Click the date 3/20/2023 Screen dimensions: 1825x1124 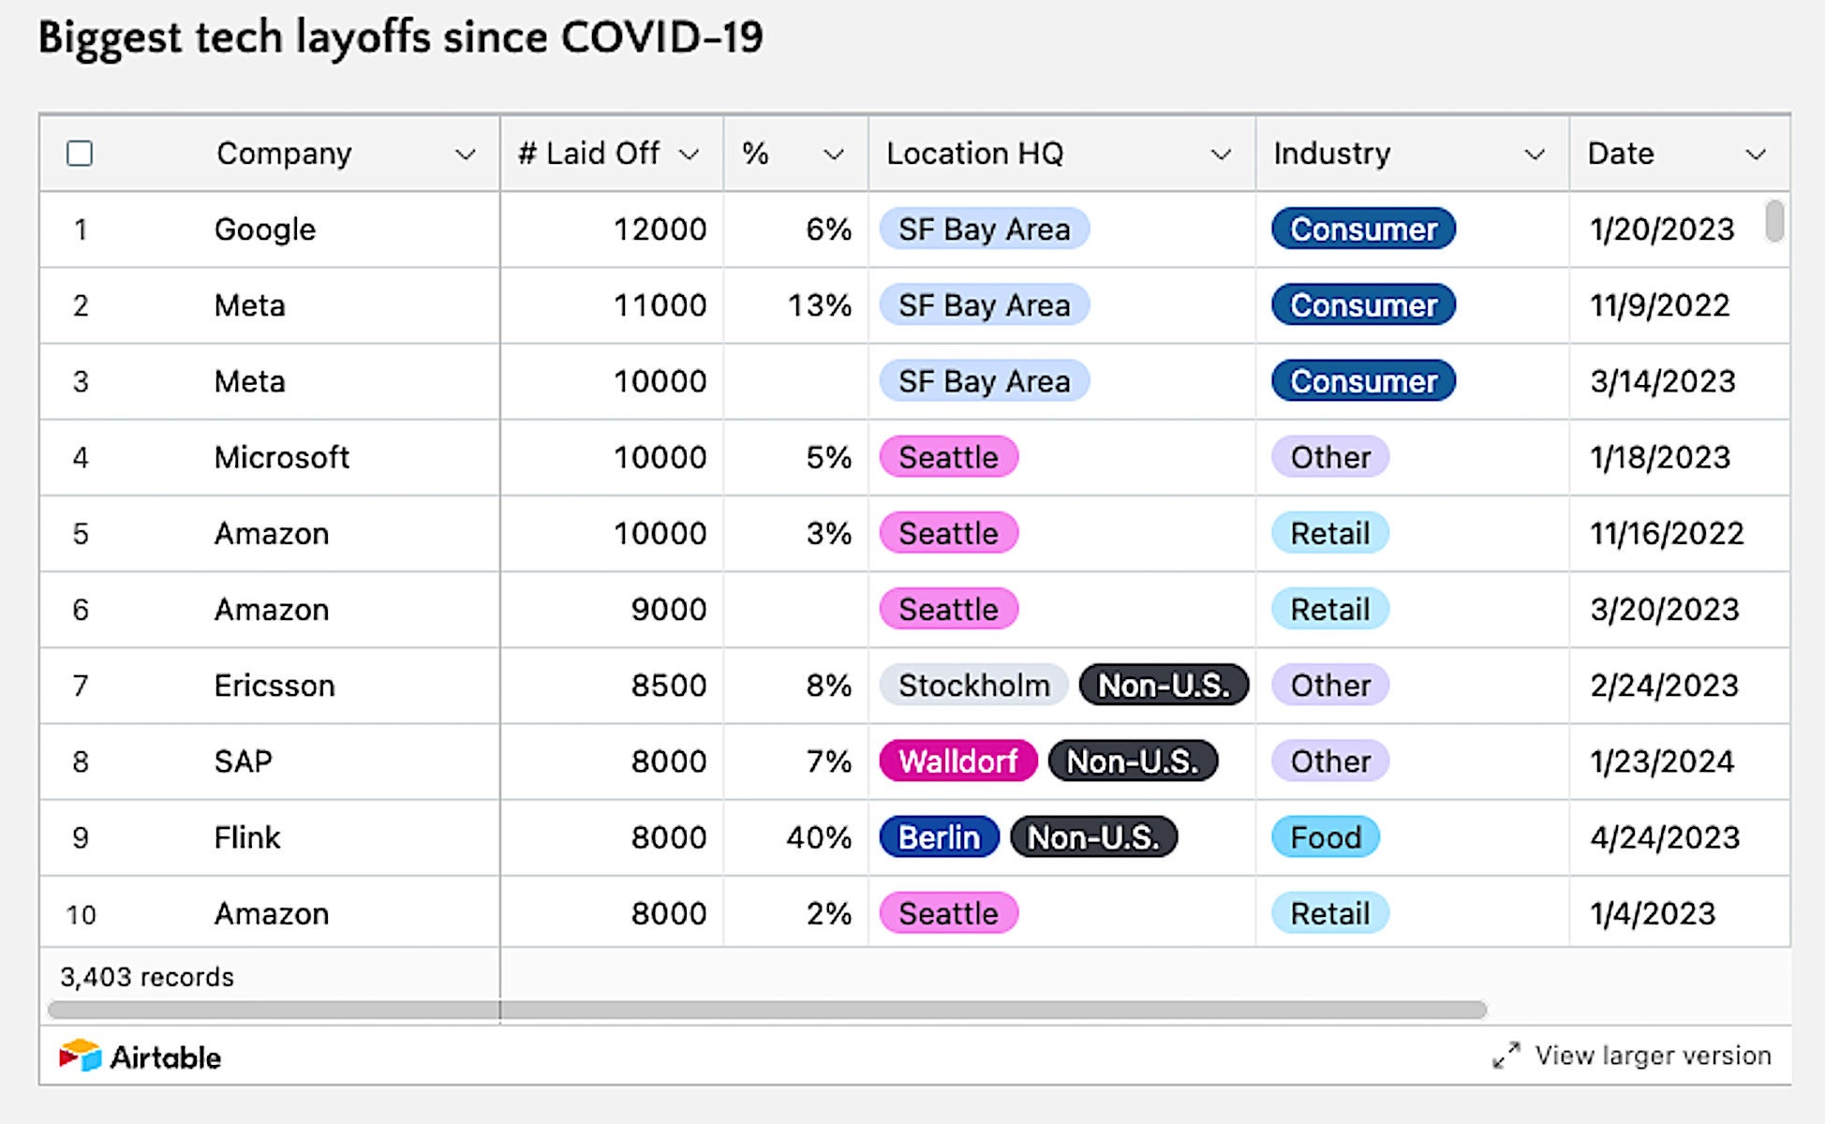pos(1665,610)
